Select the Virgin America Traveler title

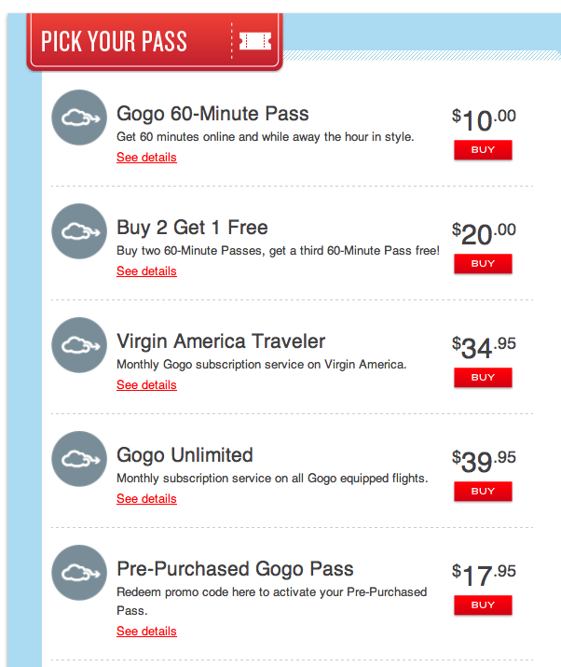pyautogui.click(x=221, y=341)
